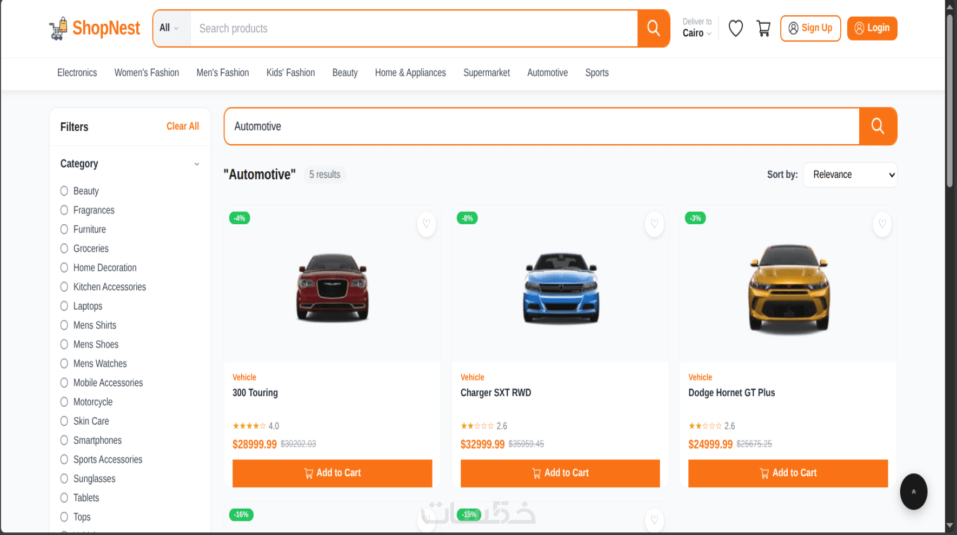Open the Women's Fashion menu
Screen dimensions: 957x535
pos(147,73)
